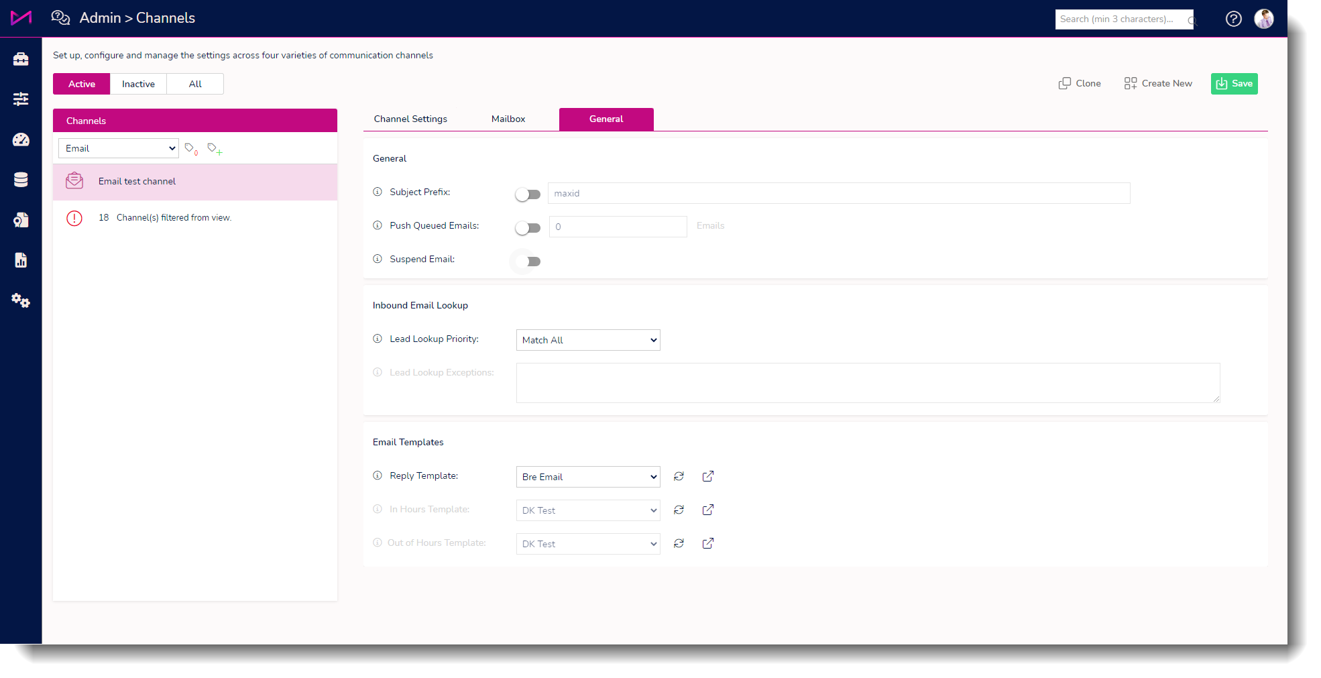The height and width of the screenshot is (678, 1321).
Task: Open the Out of Hours Template dropdown
Action: tap(588, 544)
